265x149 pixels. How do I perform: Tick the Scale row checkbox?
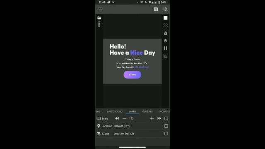[x=166, y=118]
